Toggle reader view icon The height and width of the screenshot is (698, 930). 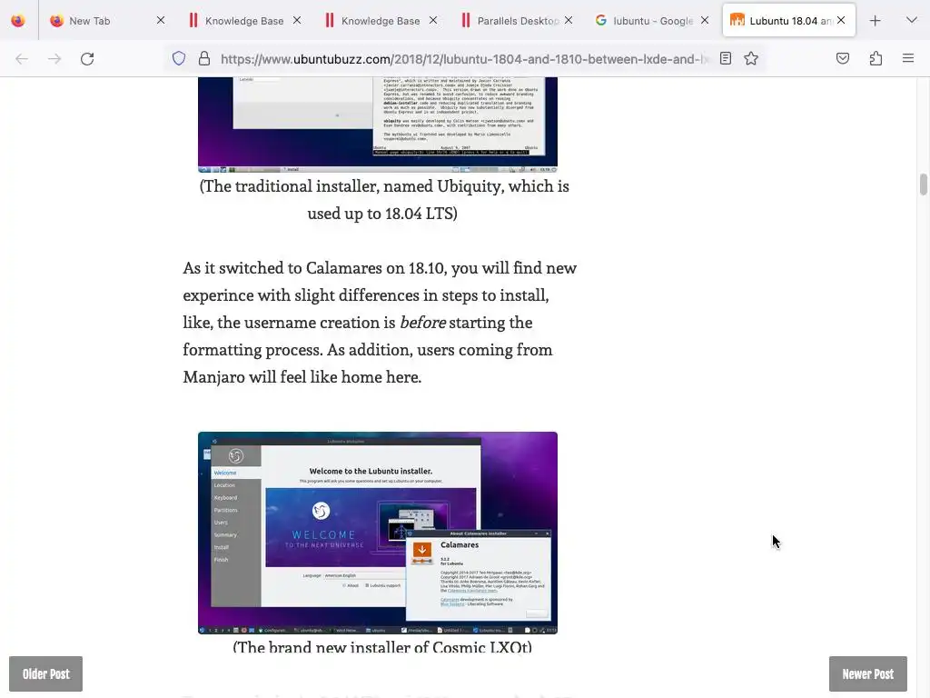pos(726,59)
